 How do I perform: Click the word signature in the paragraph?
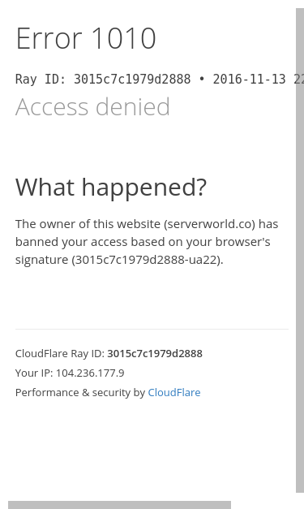41,260
